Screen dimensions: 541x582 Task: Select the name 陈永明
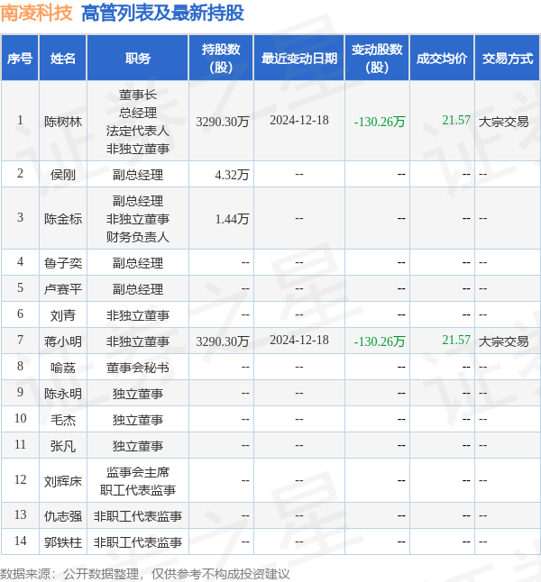63,394
